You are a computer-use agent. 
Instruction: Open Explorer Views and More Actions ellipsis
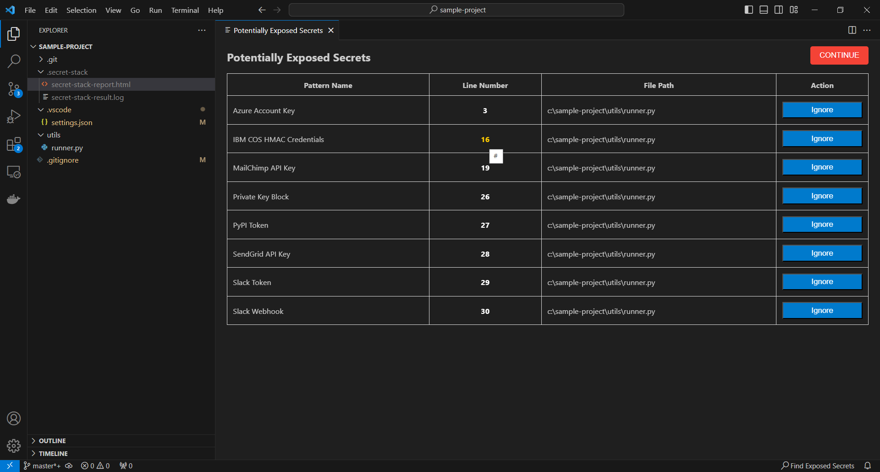point(202,30)
